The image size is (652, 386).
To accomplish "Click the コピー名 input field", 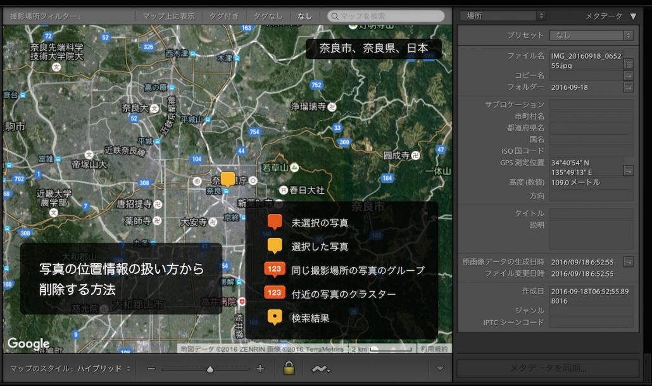I will [x=586, y=76].
